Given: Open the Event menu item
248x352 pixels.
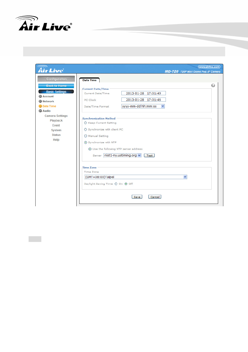Looking at the screenshot, I should (x=56, y=125).
